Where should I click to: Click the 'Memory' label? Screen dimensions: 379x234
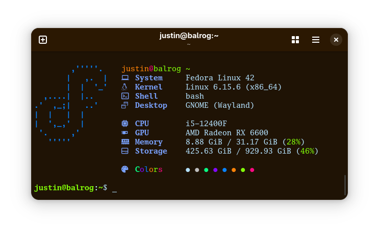(149, 142)
